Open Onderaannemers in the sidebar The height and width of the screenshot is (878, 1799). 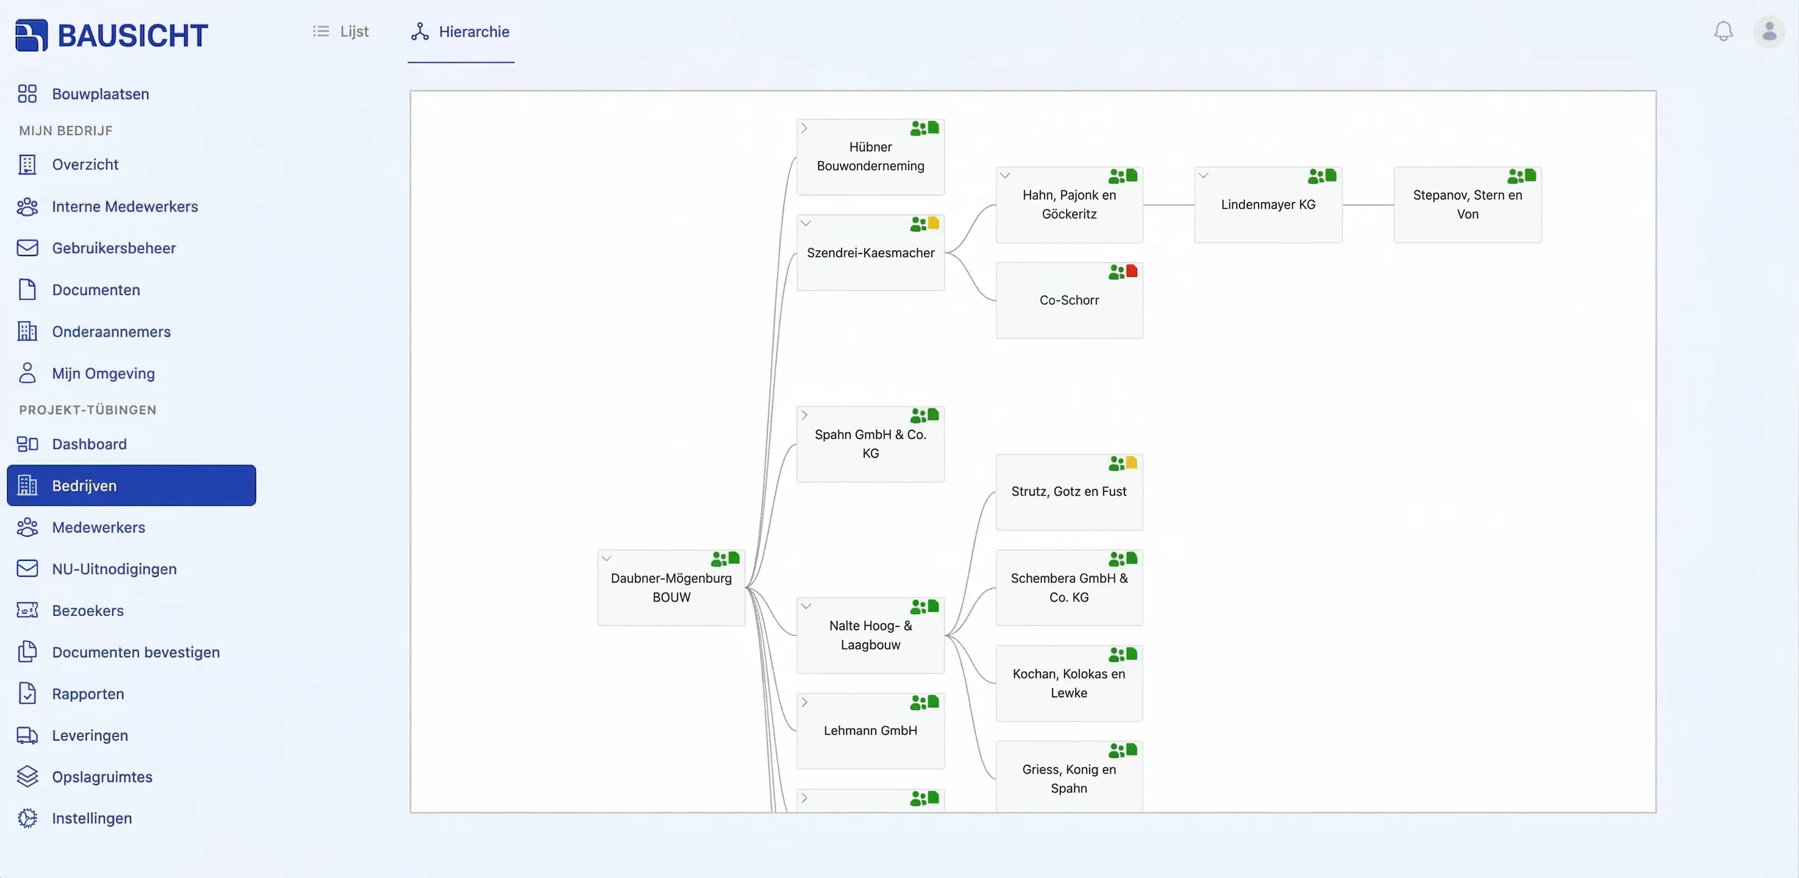click(x=111, y=332)
